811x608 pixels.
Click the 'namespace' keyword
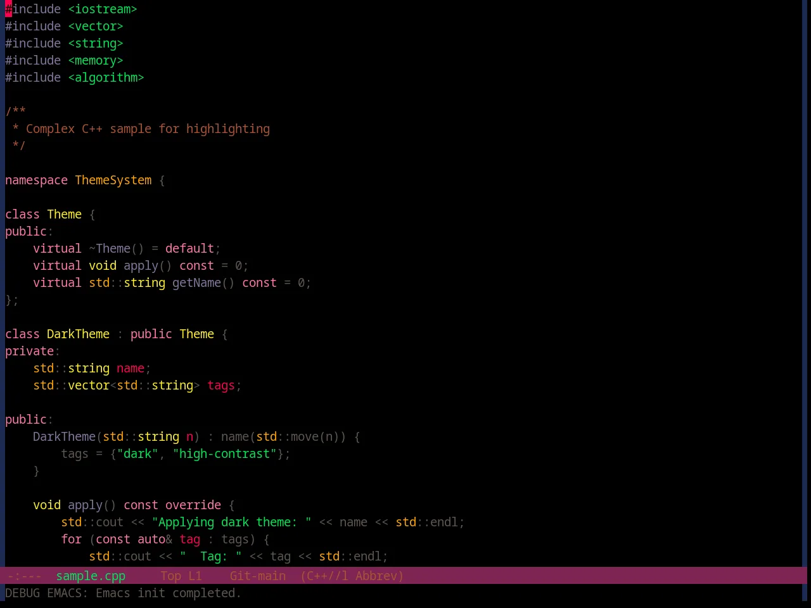point(36,180)
